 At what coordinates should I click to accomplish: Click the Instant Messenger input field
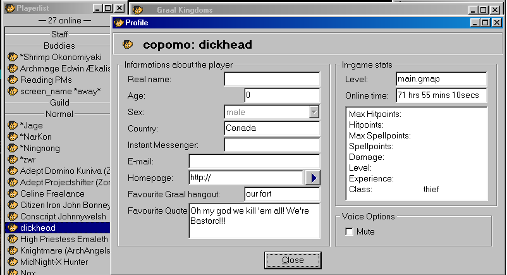coord(272,145)
